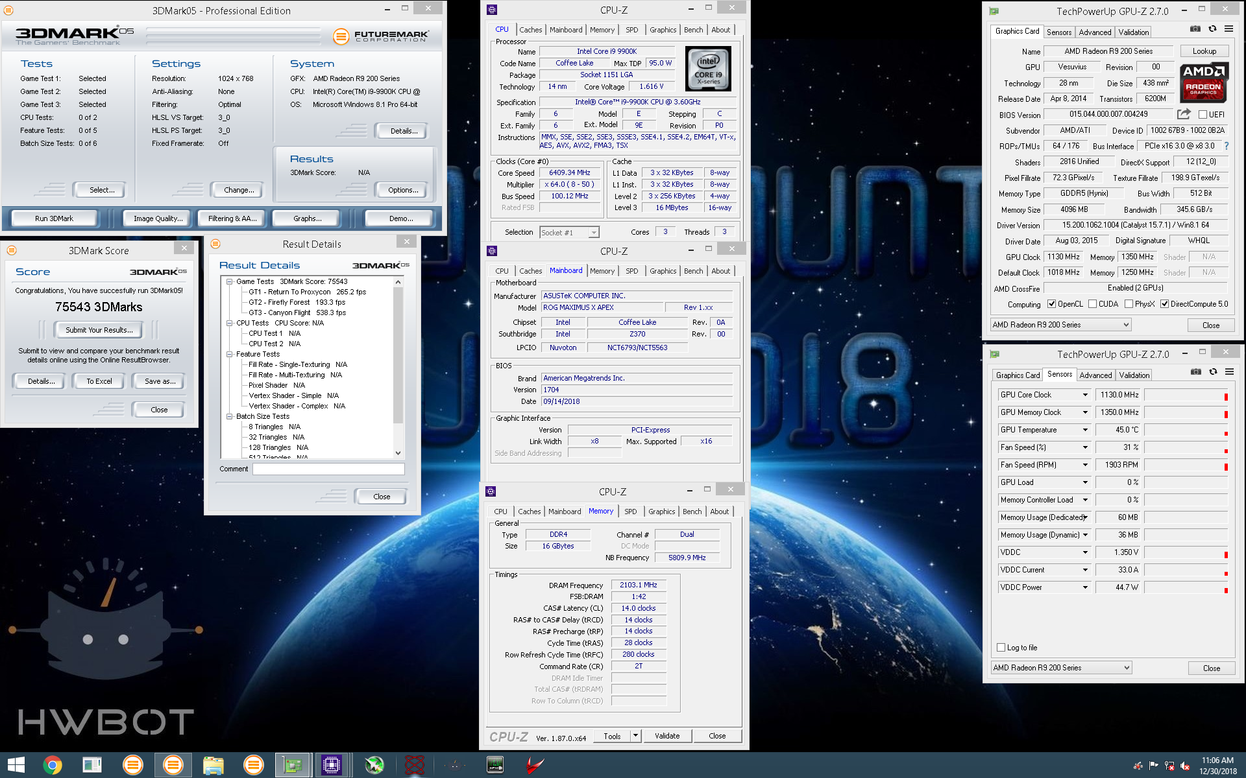Open the GPU Core Clock sensor dropdown
The height and width of the screenshot is (778, 1246).
[1085, 395]
